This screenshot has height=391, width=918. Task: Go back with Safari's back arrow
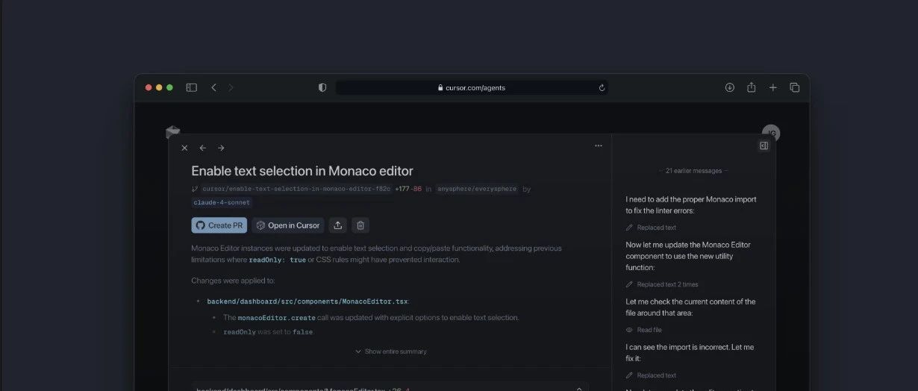pos(213,87)
